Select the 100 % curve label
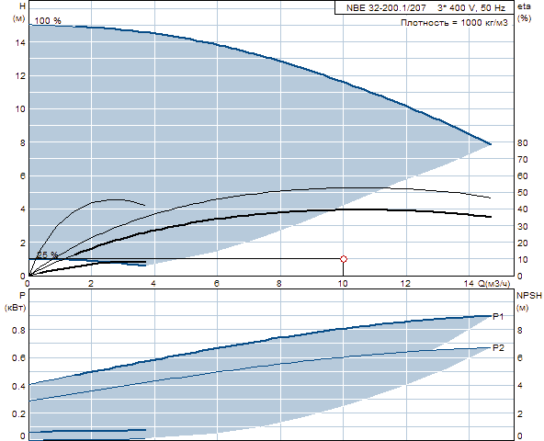Image resolution: width=544 pixels, height=441 pixels. coord(48,21)
